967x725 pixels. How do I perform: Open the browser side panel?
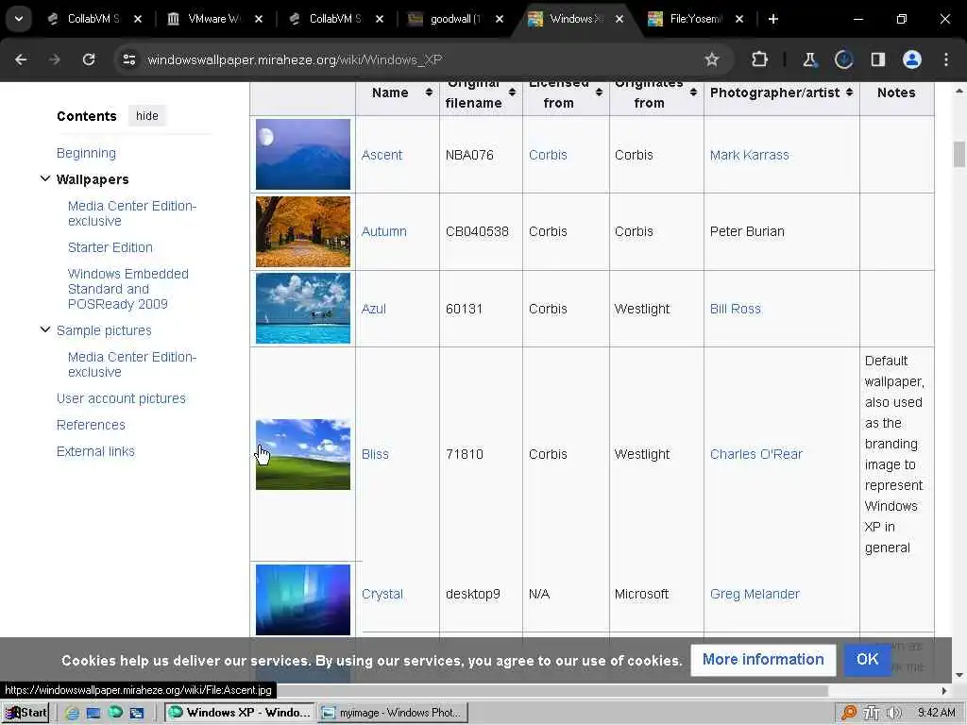(x=877, y=59)
